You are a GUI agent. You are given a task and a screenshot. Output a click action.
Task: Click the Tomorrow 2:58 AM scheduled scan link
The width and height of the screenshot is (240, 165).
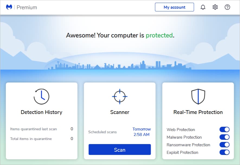pos(142,132)
